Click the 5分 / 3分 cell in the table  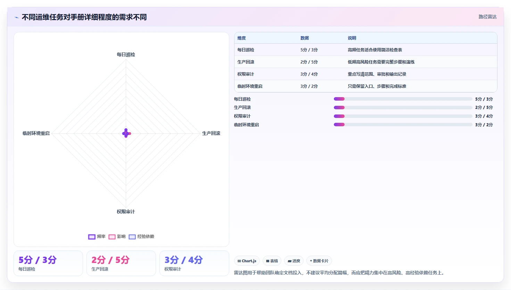click(x=309, y=50)
